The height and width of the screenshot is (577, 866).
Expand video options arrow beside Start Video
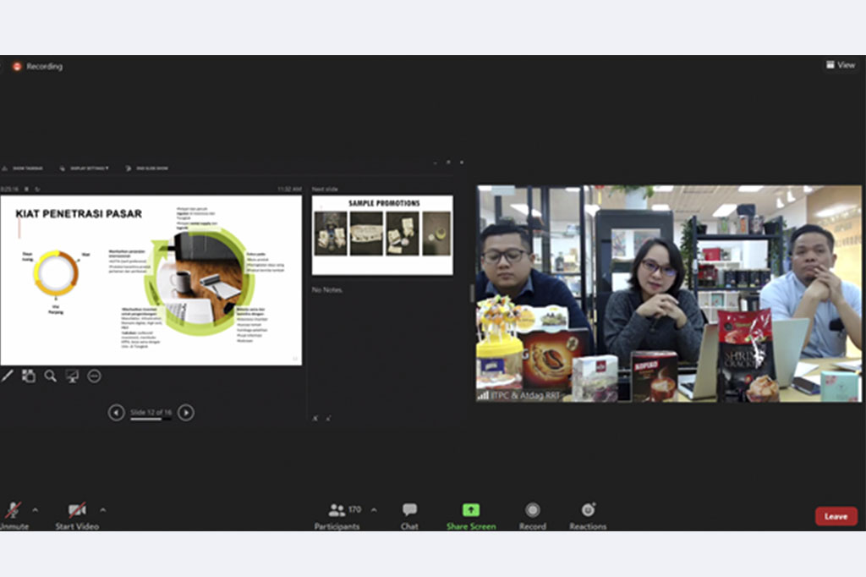coord(103,510)
